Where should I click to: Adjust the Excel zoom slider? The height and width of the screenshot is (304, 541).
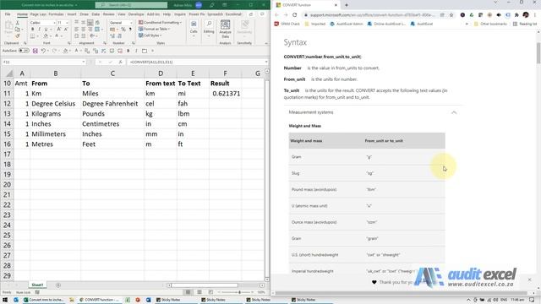[239, 292]
